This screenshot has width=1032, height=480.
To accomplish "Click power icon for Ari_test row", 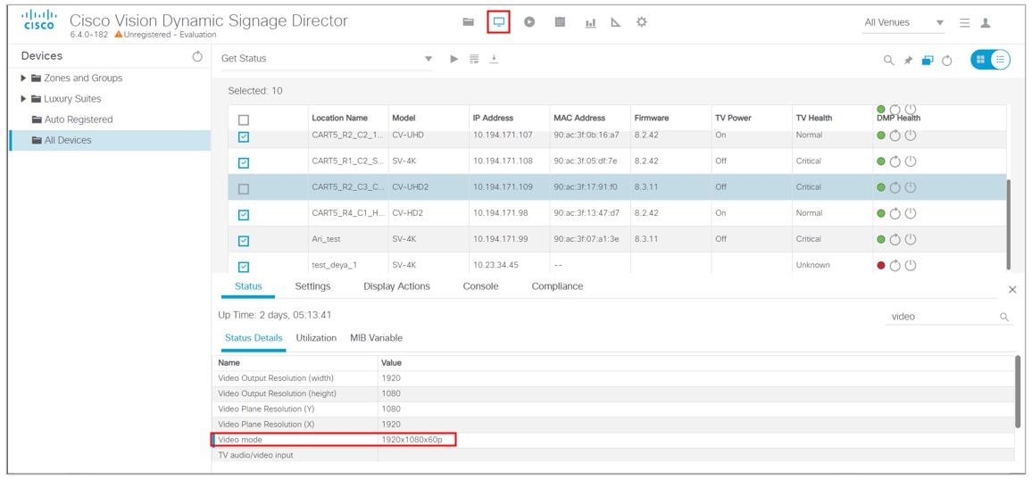I will (911, 239).
